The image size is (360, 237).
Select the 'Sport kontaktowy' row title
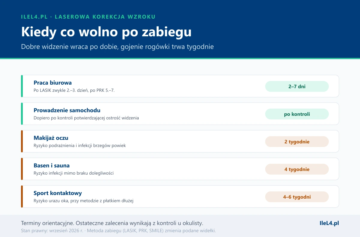58,193
